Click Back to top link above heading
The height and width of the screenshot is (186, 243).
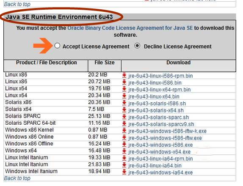[x=17, y=4]
